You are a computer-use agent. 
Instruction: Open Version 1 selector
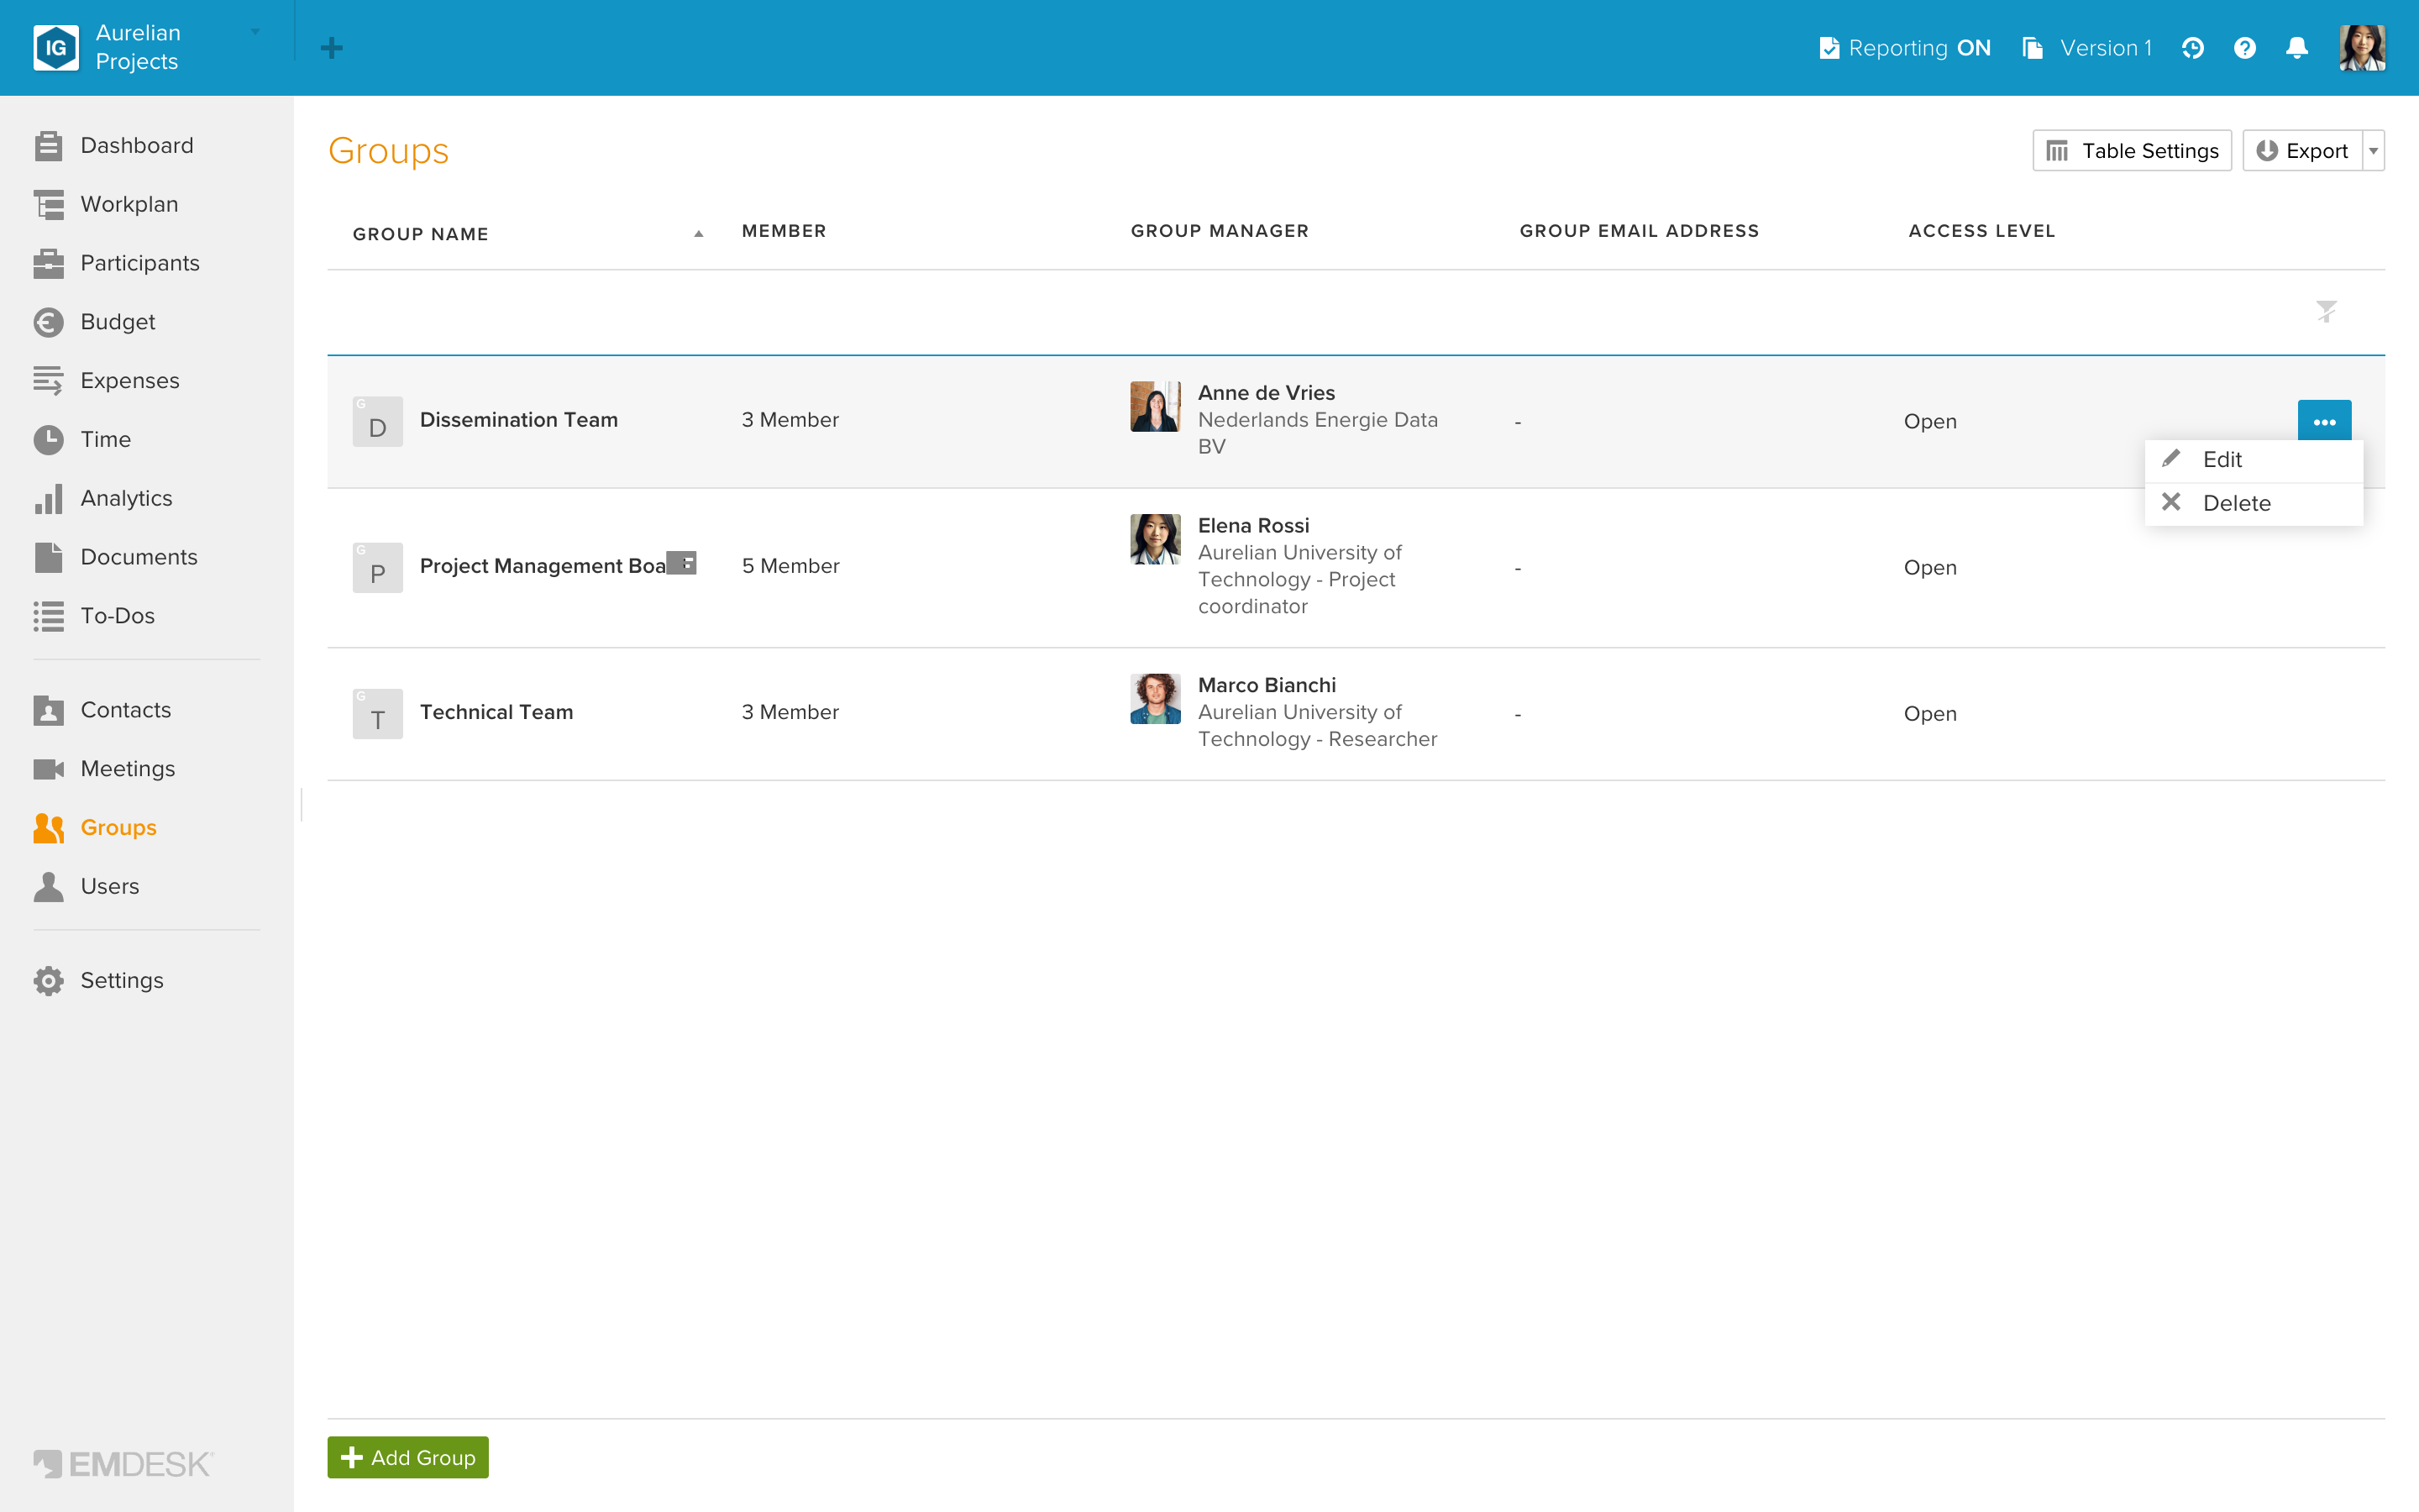tap(2087, 48)
